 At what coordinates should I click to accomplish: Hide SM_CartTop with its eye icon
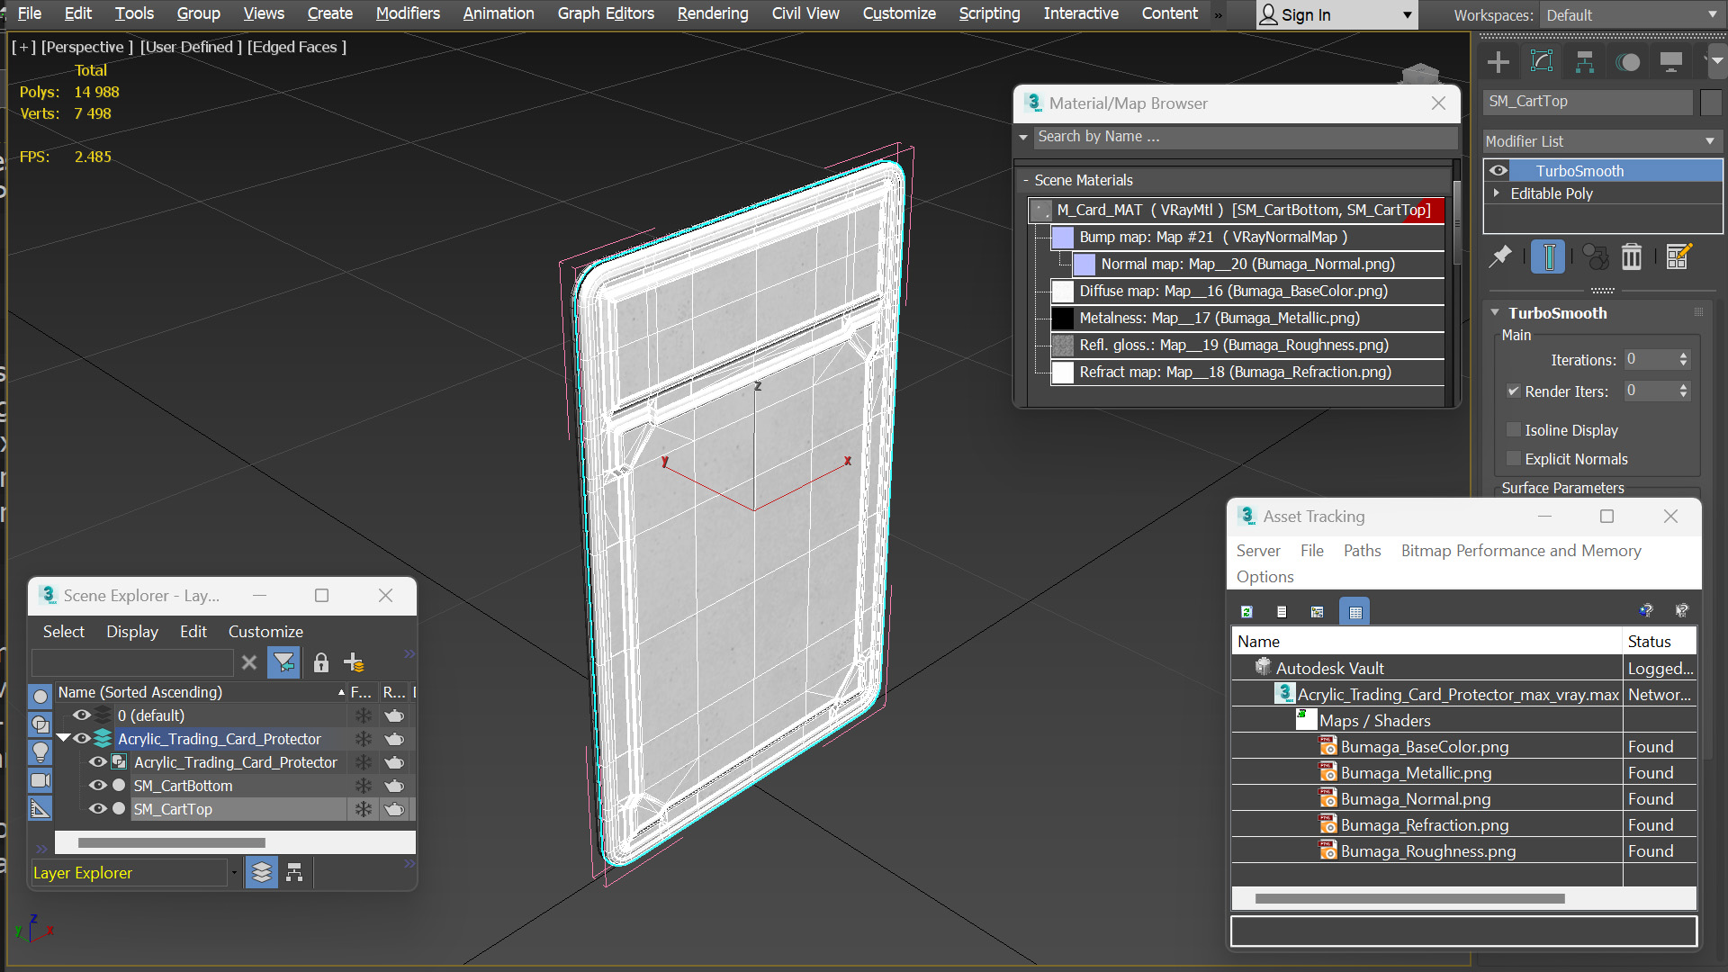(98, 809)
